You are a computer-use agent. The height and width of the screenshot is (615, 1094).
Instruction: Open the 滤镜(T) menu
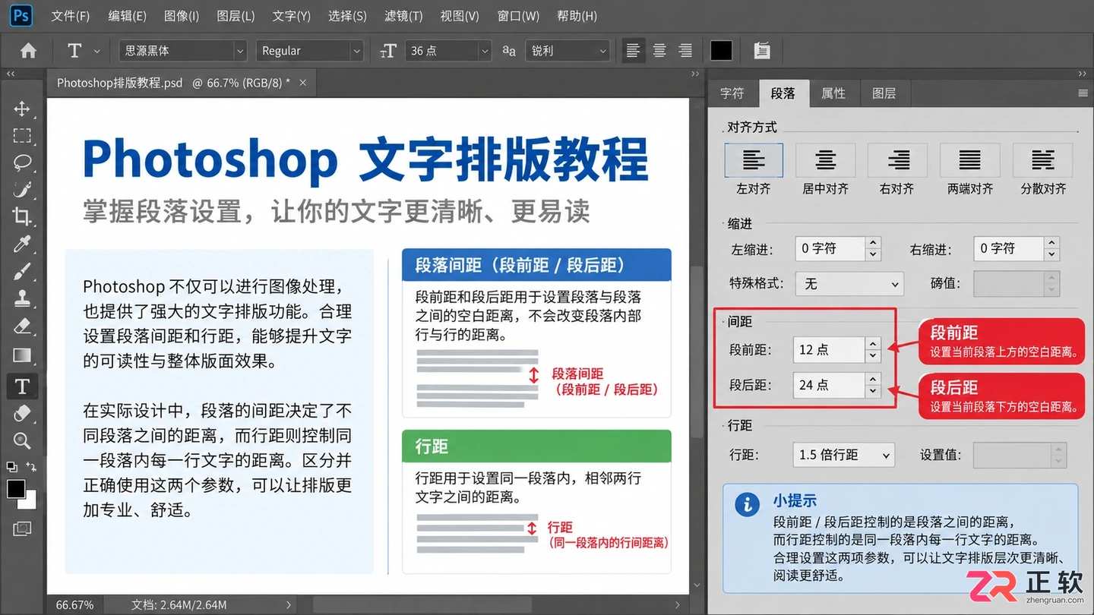tap(403, 16)
